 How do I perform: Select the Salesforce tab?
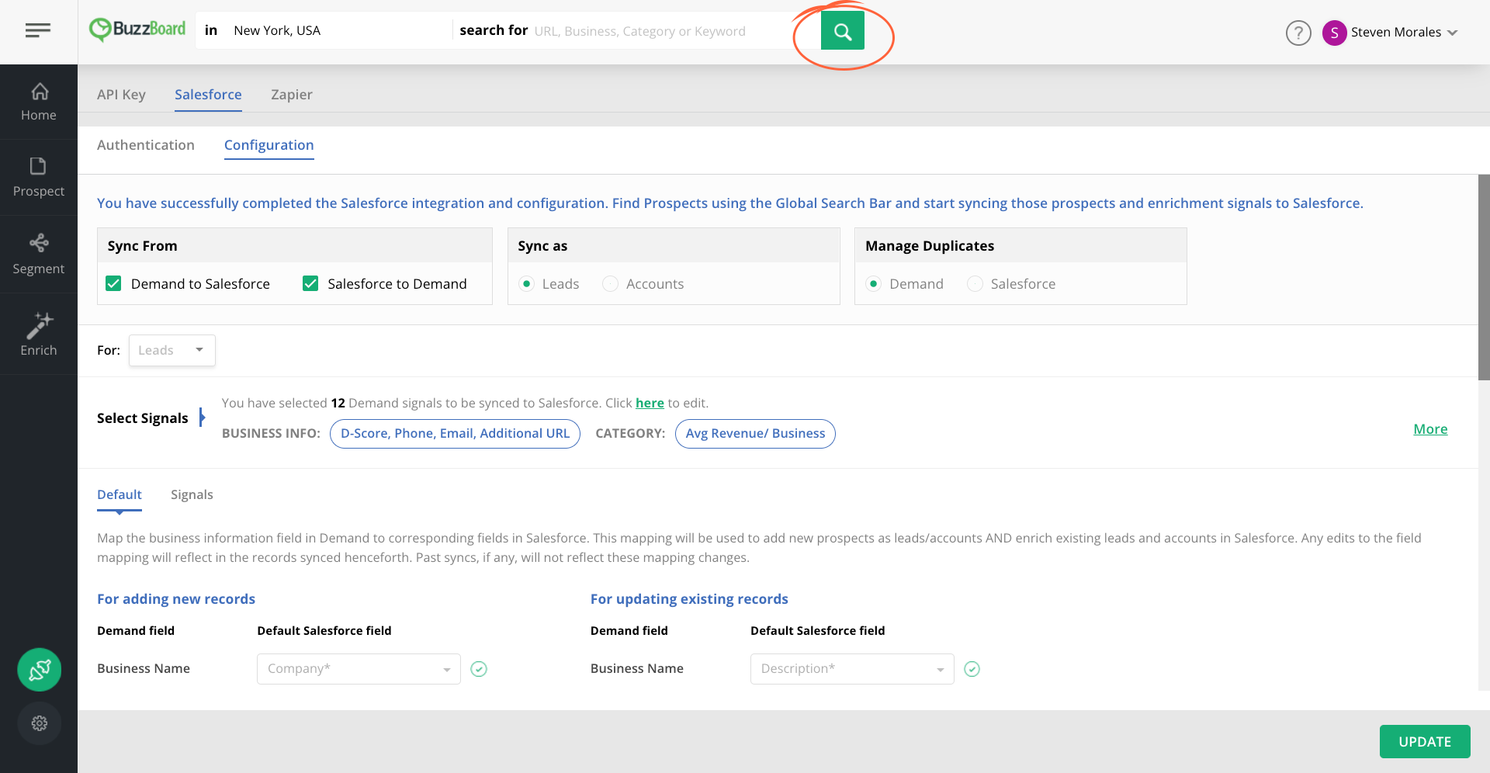(x=208, y=95)
